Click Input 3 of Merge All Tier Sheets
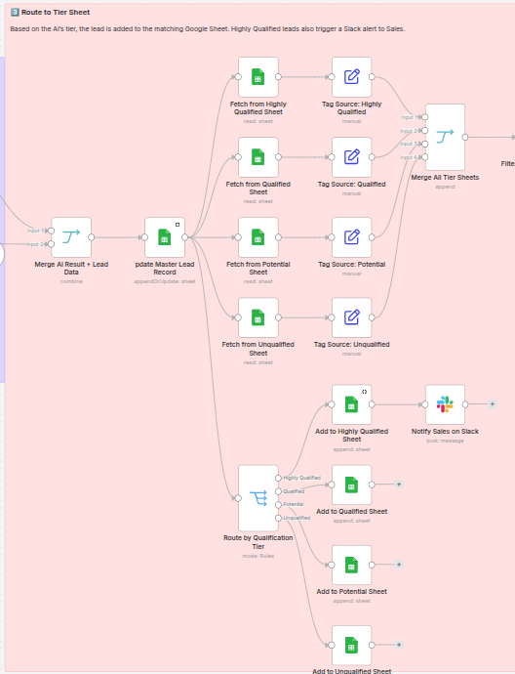The width and height of the screenshot is (515, 674). (425, 144)
